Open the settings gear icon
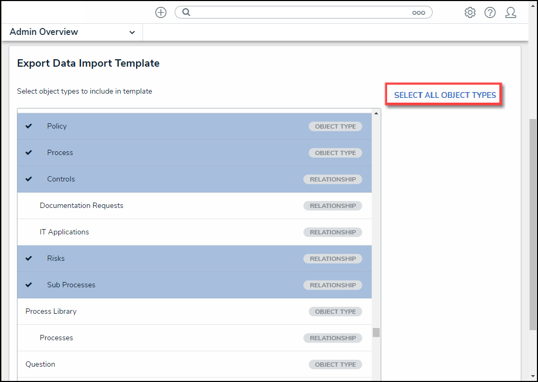Viewport: 538px width, 382px height. point(470,13)
